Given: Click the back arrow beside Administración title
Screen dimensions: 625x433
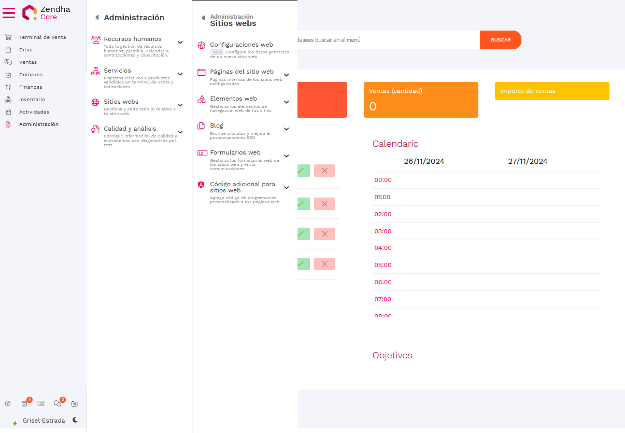Looking at the screenshot, I should pyautogui.click(x=97, y=18).
